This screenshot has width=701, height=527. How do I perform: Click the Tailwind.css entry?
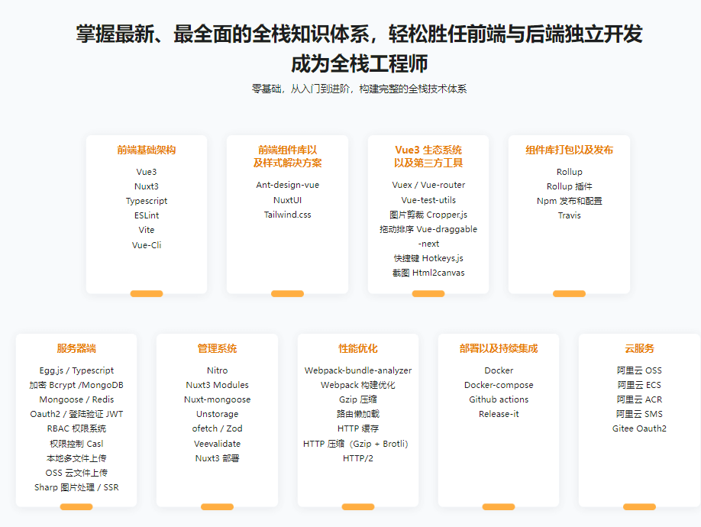288,214
